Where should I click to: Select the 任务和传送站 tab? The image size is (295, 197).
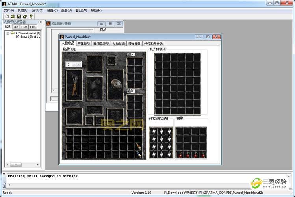pyautogui.click(x=153, y=44)
